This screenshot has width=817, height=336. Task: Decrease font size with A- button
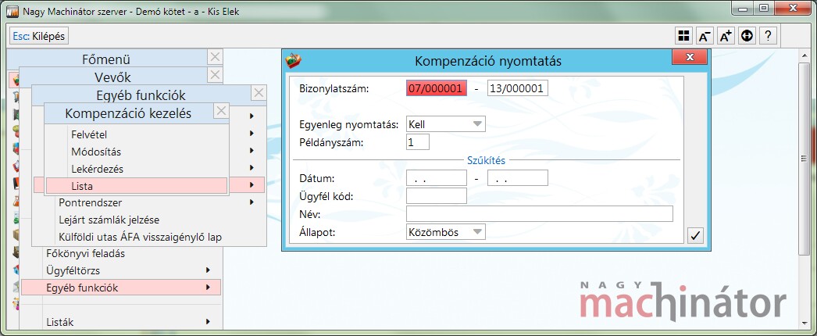705,36
